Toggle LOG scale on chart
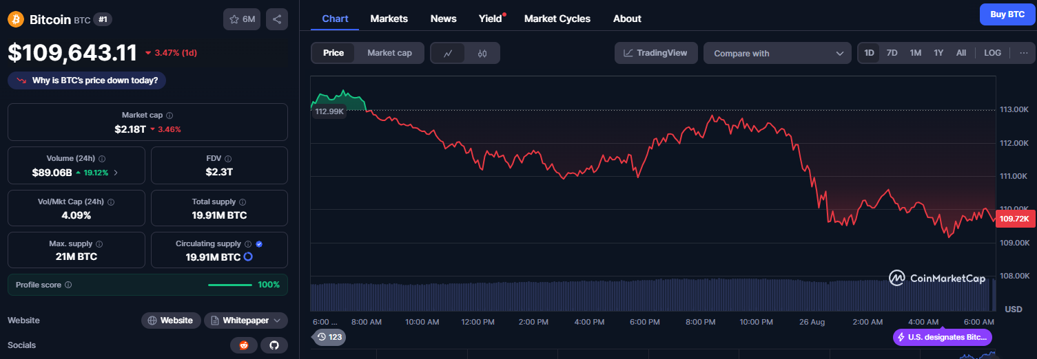The image size is (1037, 359). pos(993,53)
